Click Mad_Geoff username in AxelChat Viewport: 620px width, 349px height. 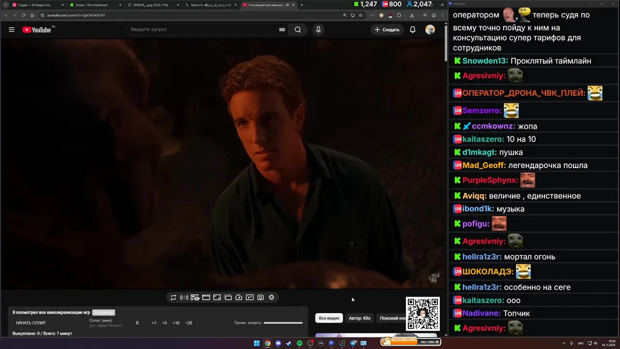484,165
